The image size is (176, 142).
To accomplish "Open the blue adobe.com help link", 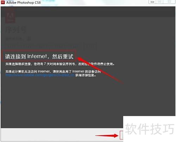I will [x=40, y=75].
